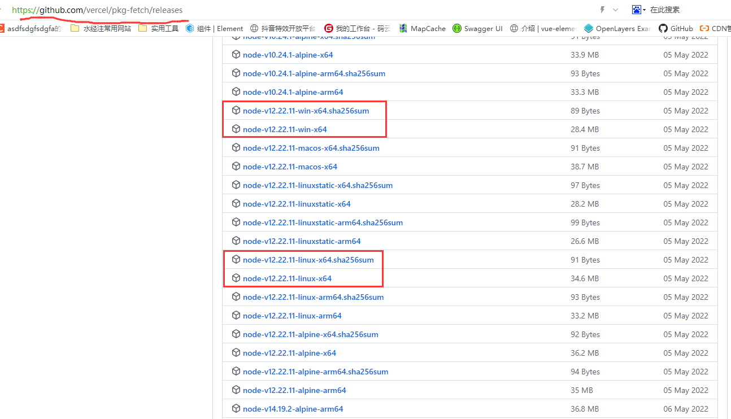Click the Swagger UI green bookmark icon

(x=456, y=28)
